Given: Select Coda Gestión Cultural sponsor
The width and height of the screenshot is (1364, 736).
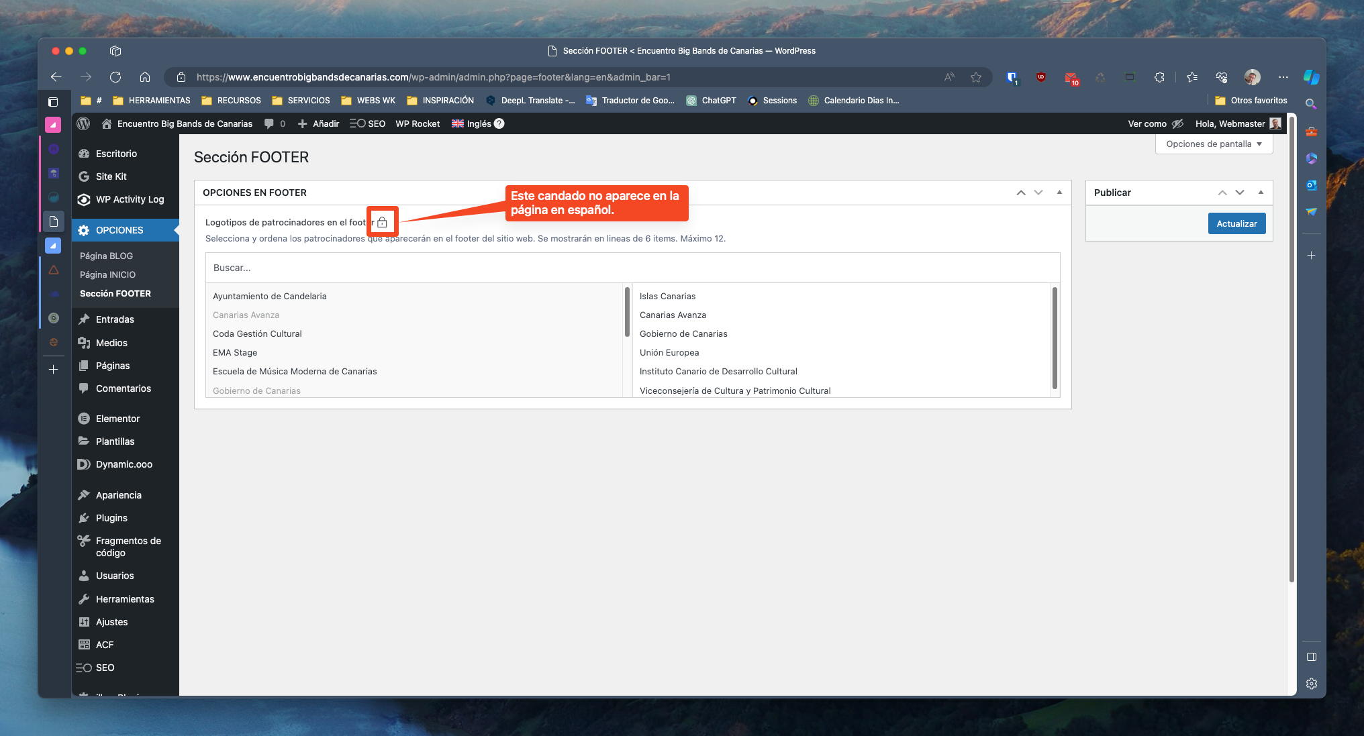Looking at the screenshot, I should pyautogui.click(x=257, y=333).
